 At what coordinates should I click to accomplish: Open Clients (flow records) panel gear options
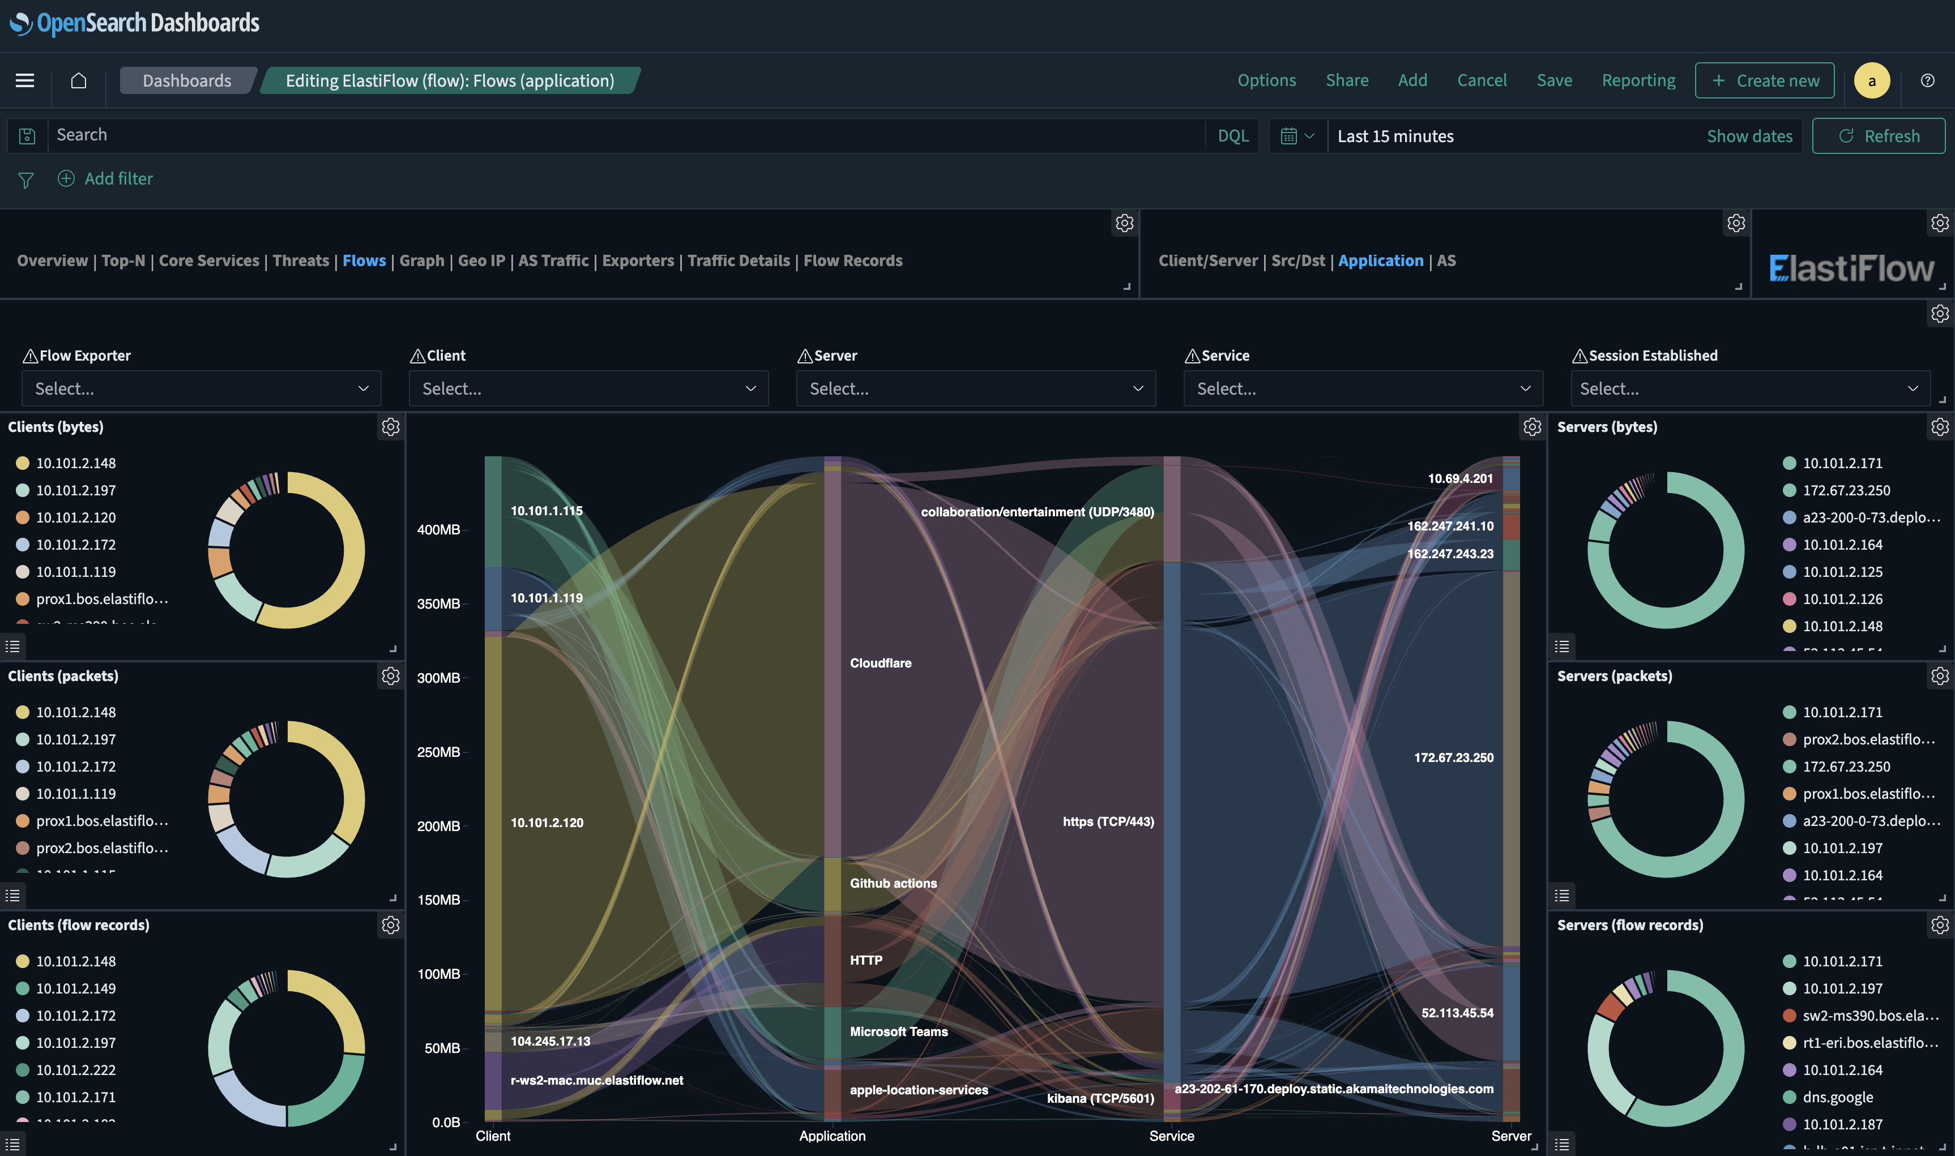pyautogui.click(x=390, y=924)
